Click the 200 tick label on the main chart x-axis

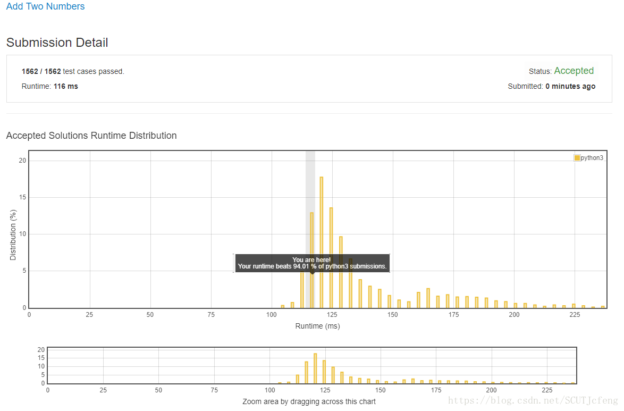(x=514, y=315)
